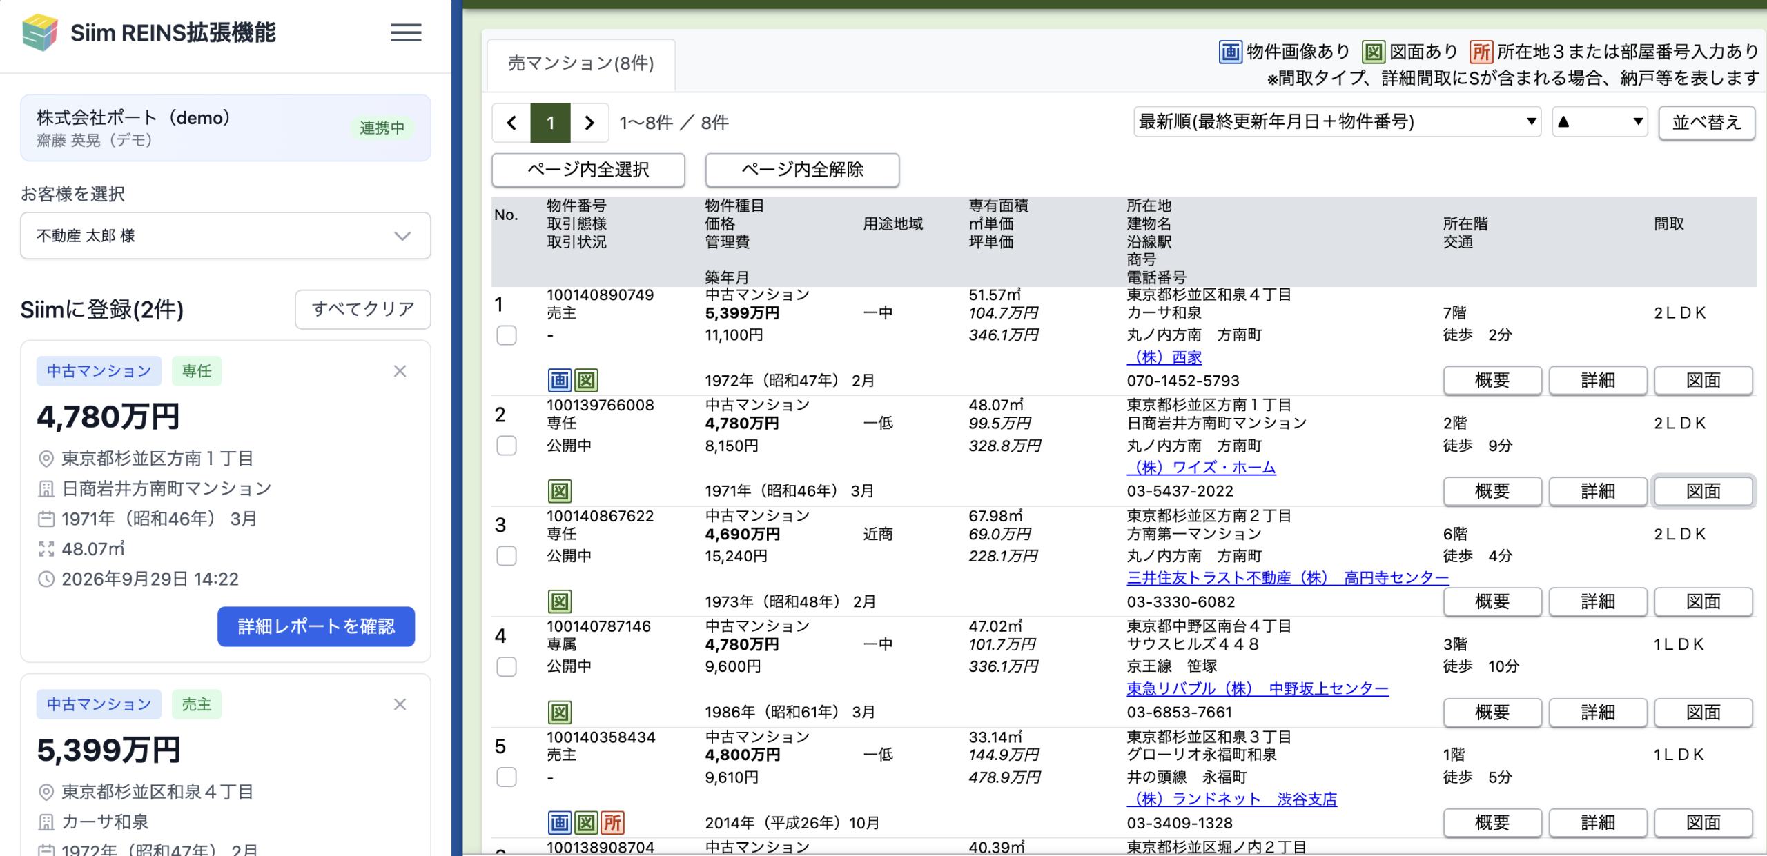The height and width of the screenshot is (856, 1767).
Task: Go to next results page
Action: [589, 123]
